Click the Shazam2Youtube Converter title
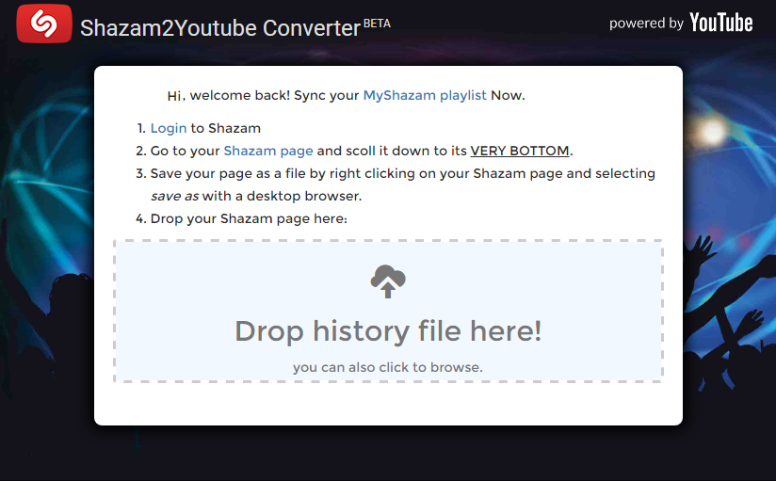The height and width of the screenshot is (481, 776). pyautogui.click(x=220, y=28)
